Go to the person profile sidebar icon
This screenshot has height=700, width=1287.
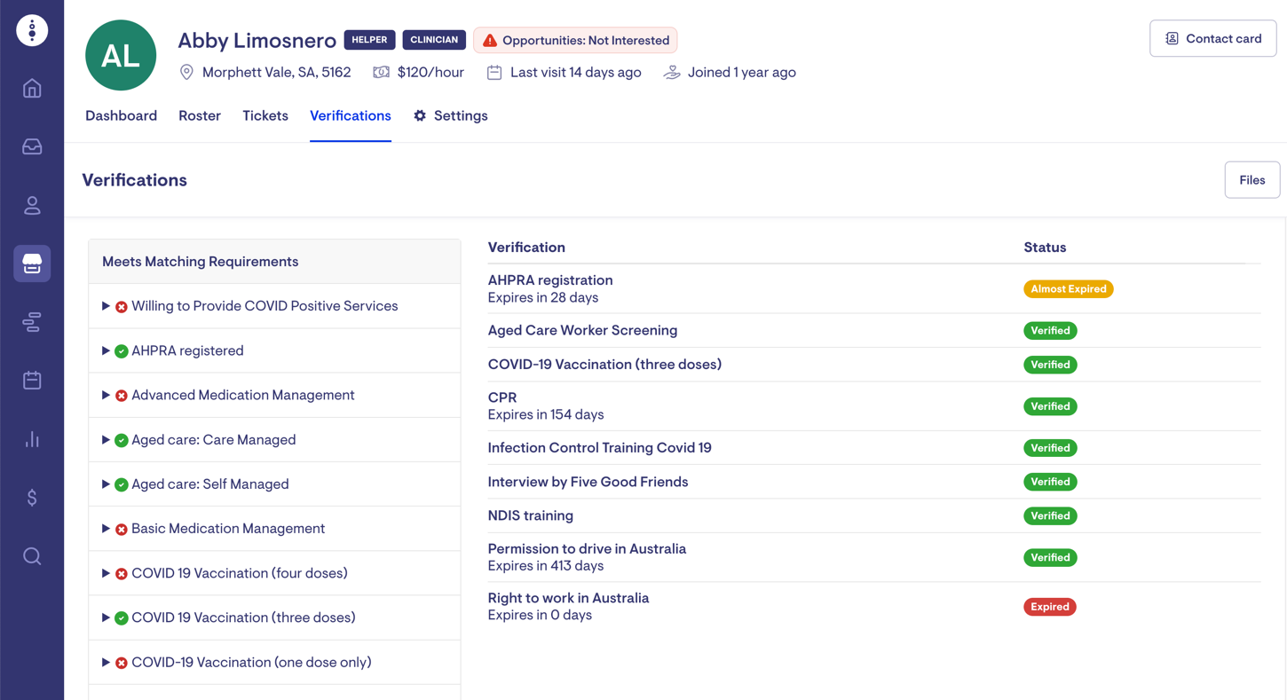[32, 206]
